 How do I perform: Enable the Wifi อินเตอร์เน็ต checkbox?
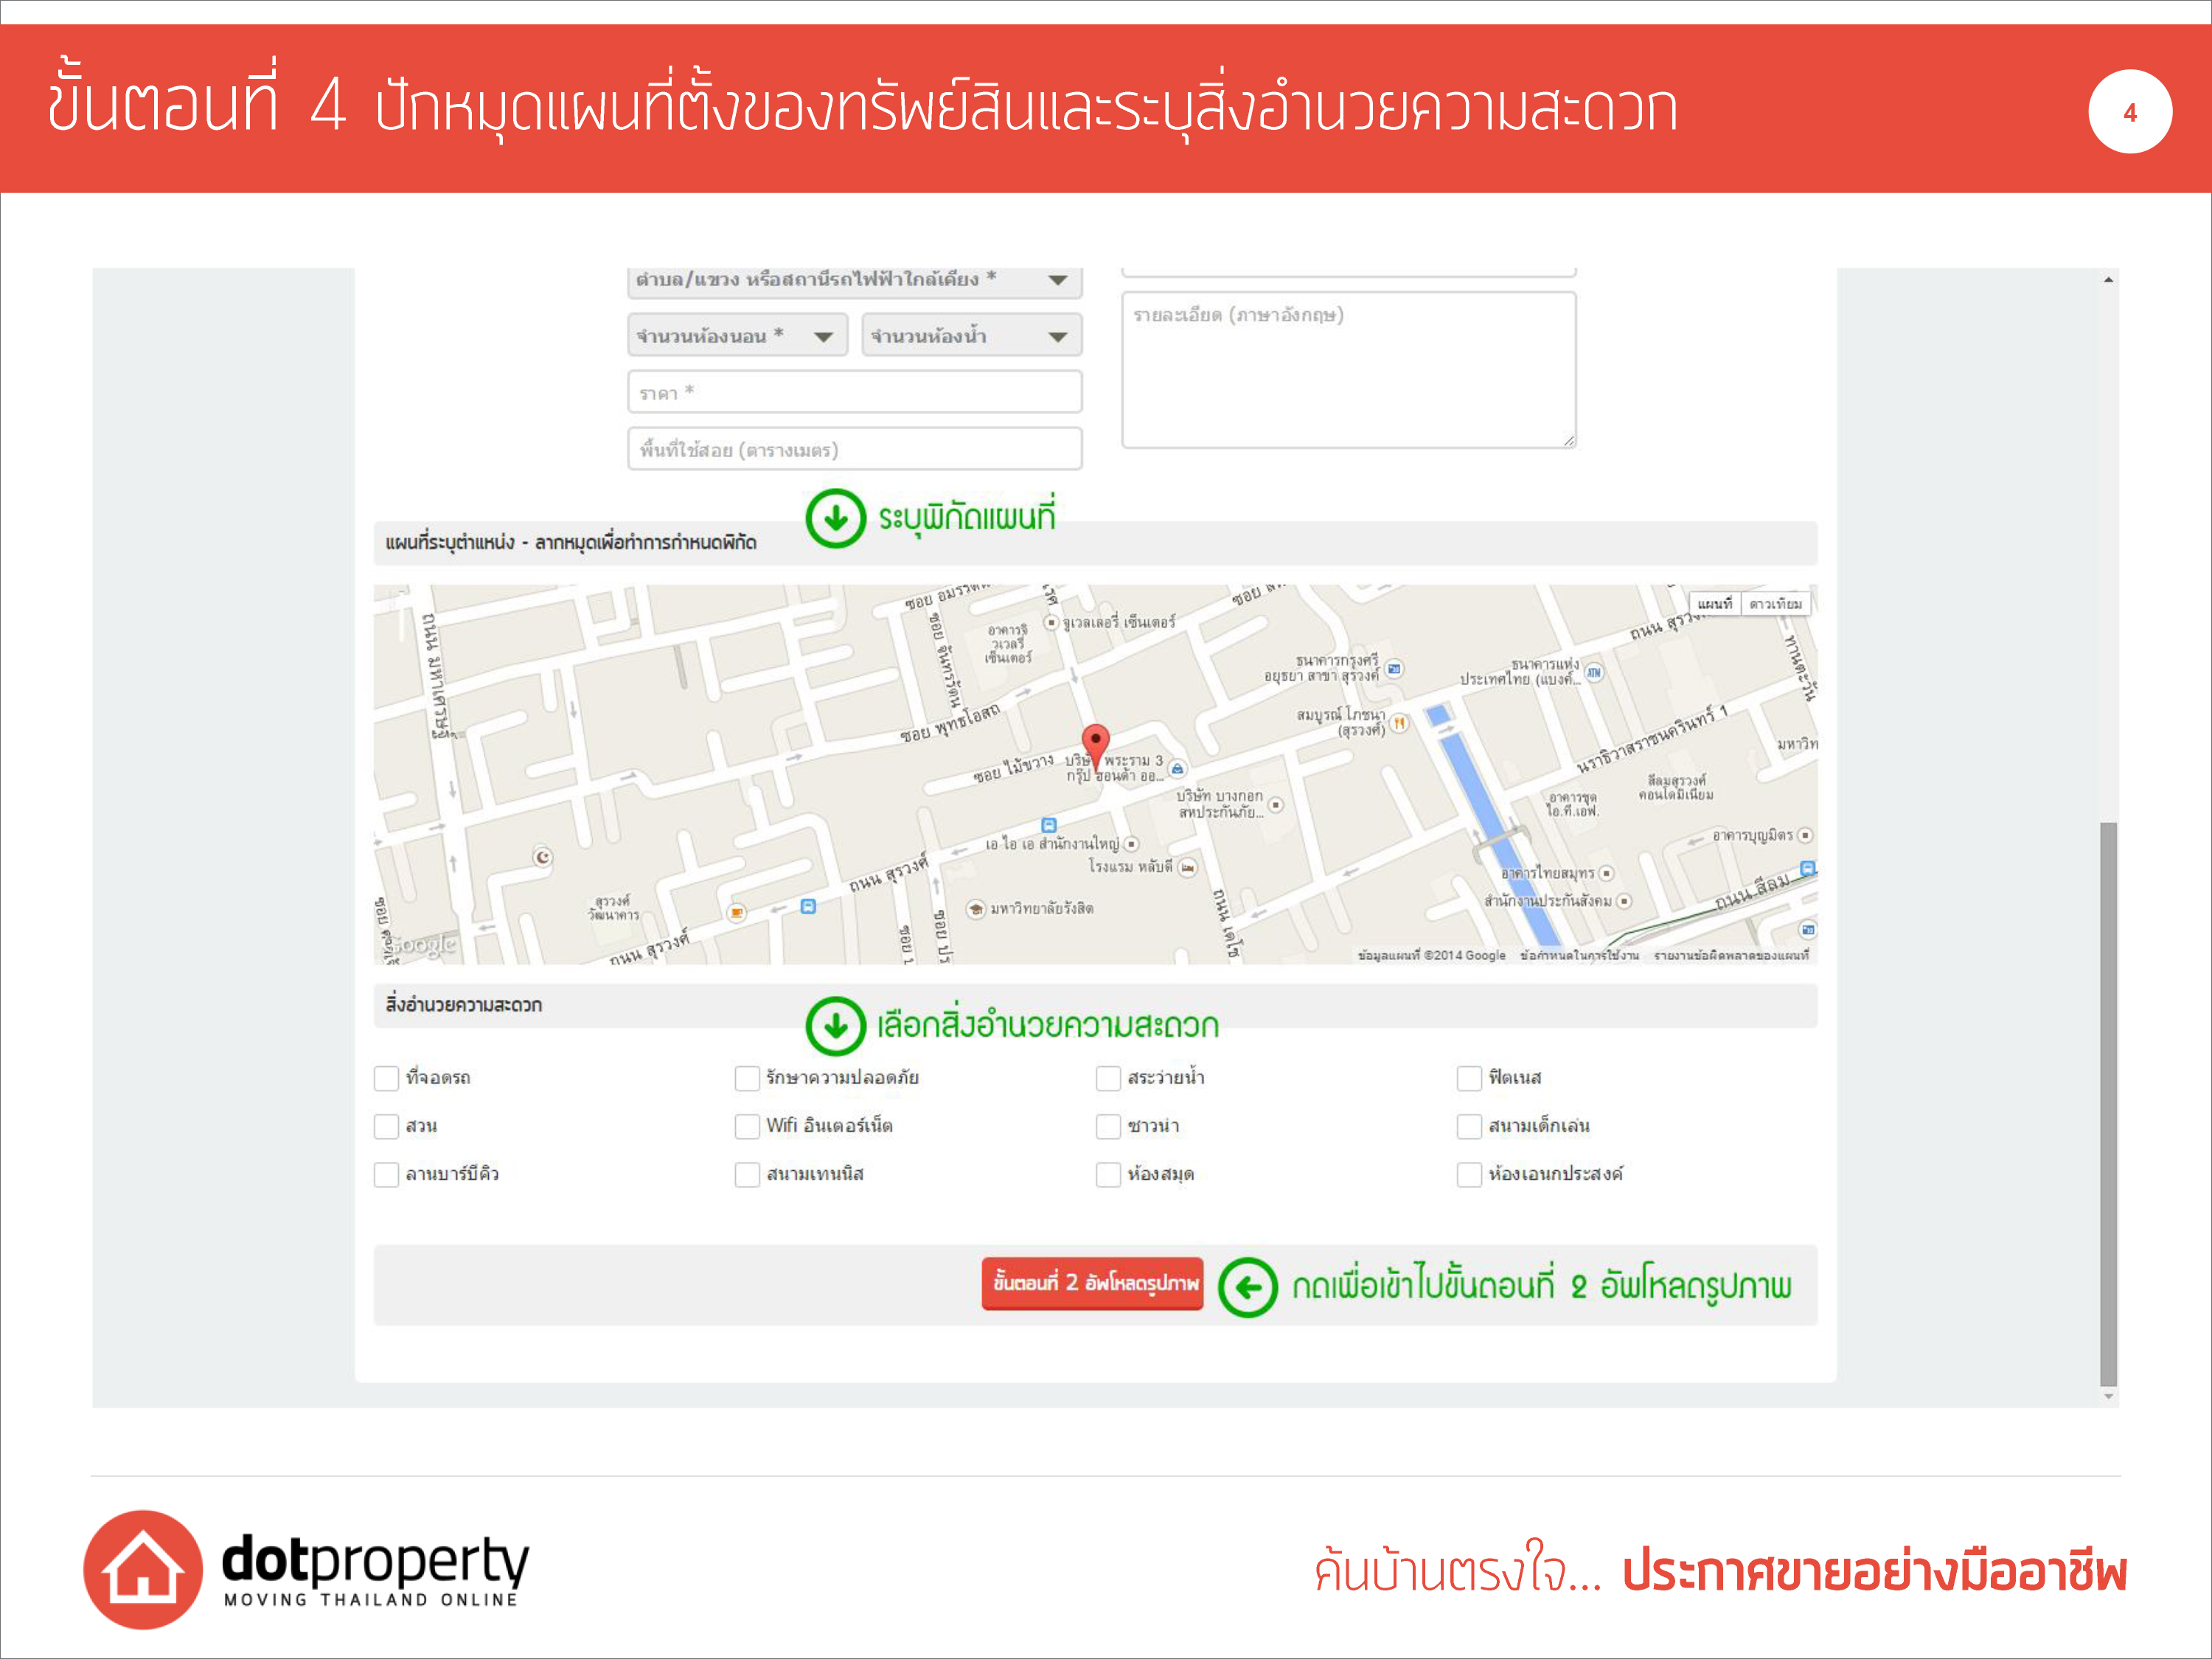pyautogui.click(x=747, y=1126)
